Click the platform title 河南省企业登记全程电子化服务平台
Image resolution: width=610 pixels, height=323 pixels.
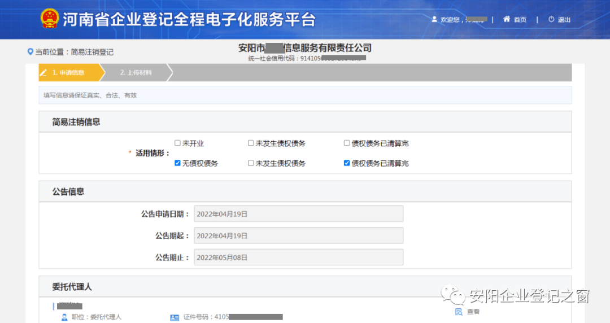coord(189,19)
